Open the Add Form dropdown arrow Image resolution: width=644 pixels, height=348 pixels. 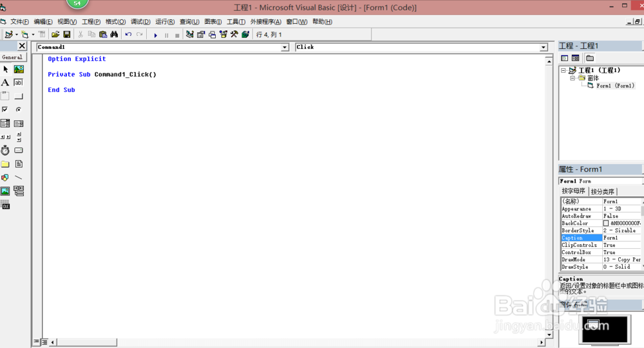tap(33, 35)
